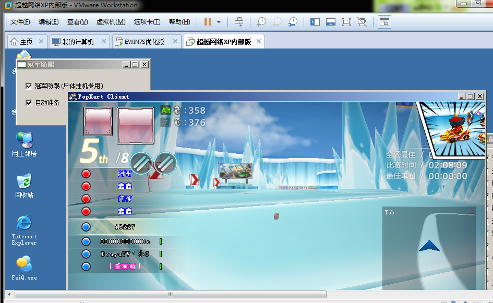Click the blue team dot beside i6227
Image resolution: width=493 pixels, height=303 pixels.
pos(86,227)
